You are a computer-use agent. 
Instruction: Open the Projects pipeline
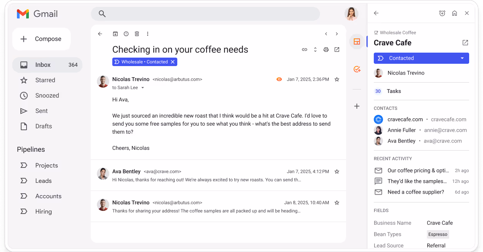[x=47, y=166]
